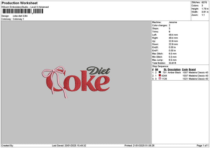Click the 'EndY:' label
The width and height of the screenshot is (210, 148).
coord(155,51)
